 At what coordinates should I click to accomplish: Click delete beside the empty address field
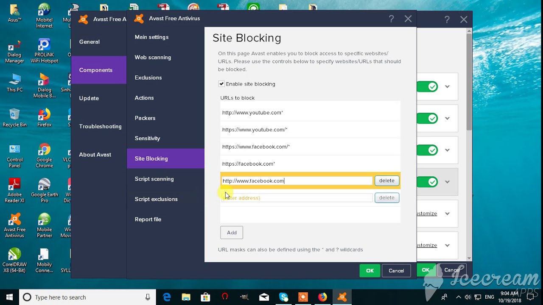386,197
